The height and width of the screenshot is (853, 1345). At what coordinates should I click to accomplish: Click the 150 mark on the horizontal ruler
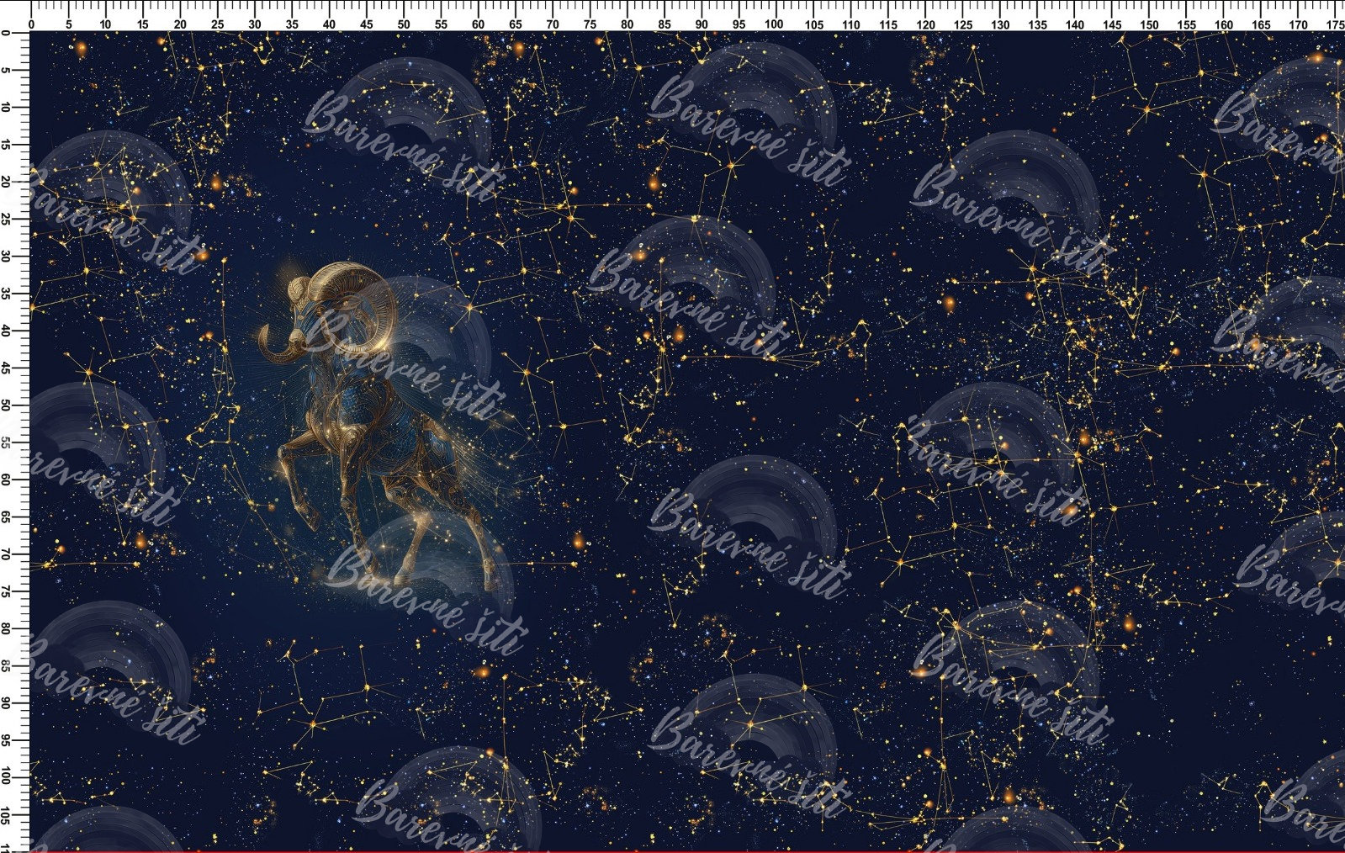(1149, 24)
